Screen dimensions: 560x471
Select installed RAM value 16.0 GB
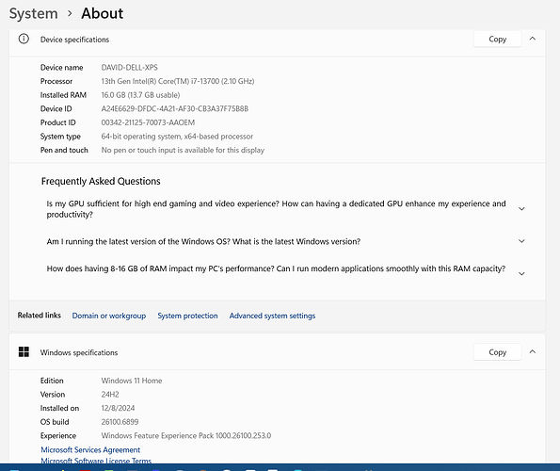[140, 95]
